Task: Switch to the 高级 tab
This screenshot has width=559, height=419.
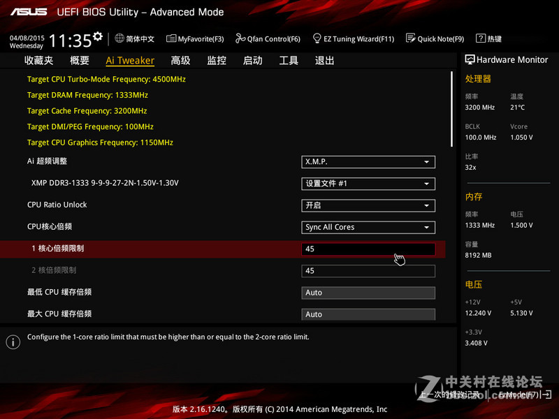Action: tap(180, 60)
